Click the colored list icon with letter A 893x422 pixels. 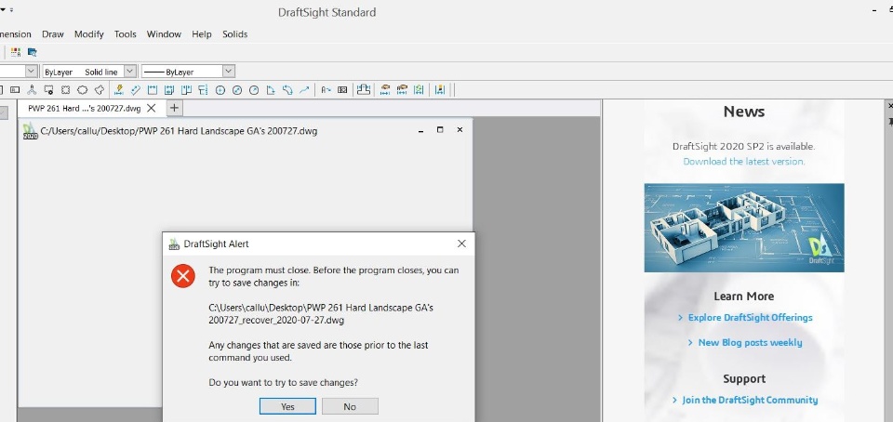pos(16,52)
